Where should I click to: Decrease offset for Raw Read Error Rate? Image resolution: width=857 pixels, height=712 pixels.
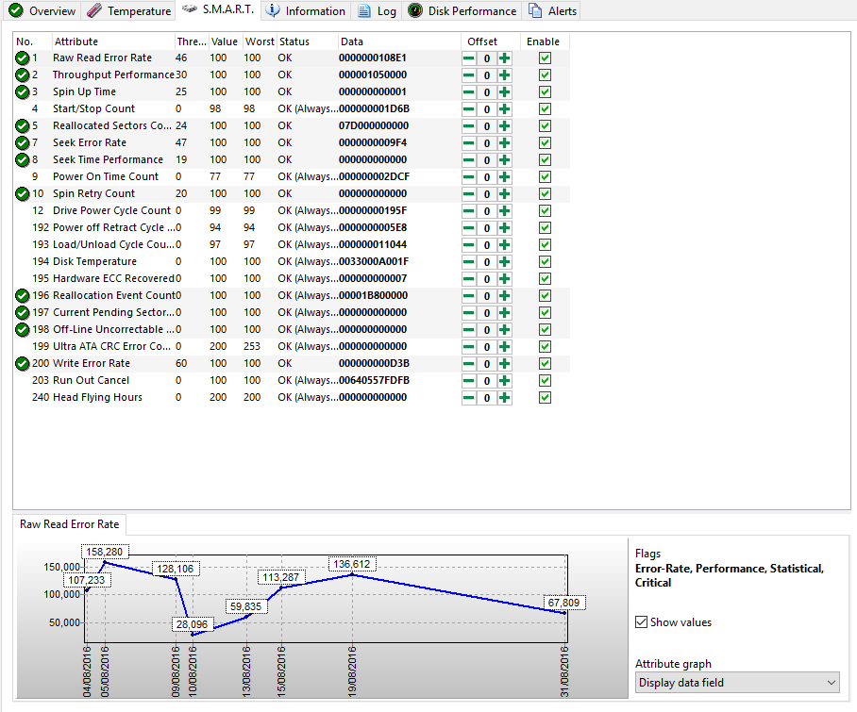pos(469,58)
